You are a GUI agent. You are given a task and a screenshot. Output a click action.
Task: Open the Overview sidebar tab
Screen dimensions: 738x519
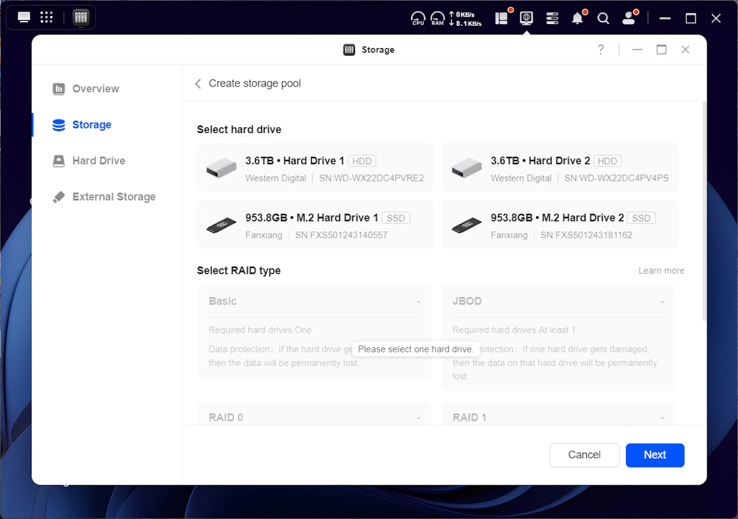[x=95, y=89]
